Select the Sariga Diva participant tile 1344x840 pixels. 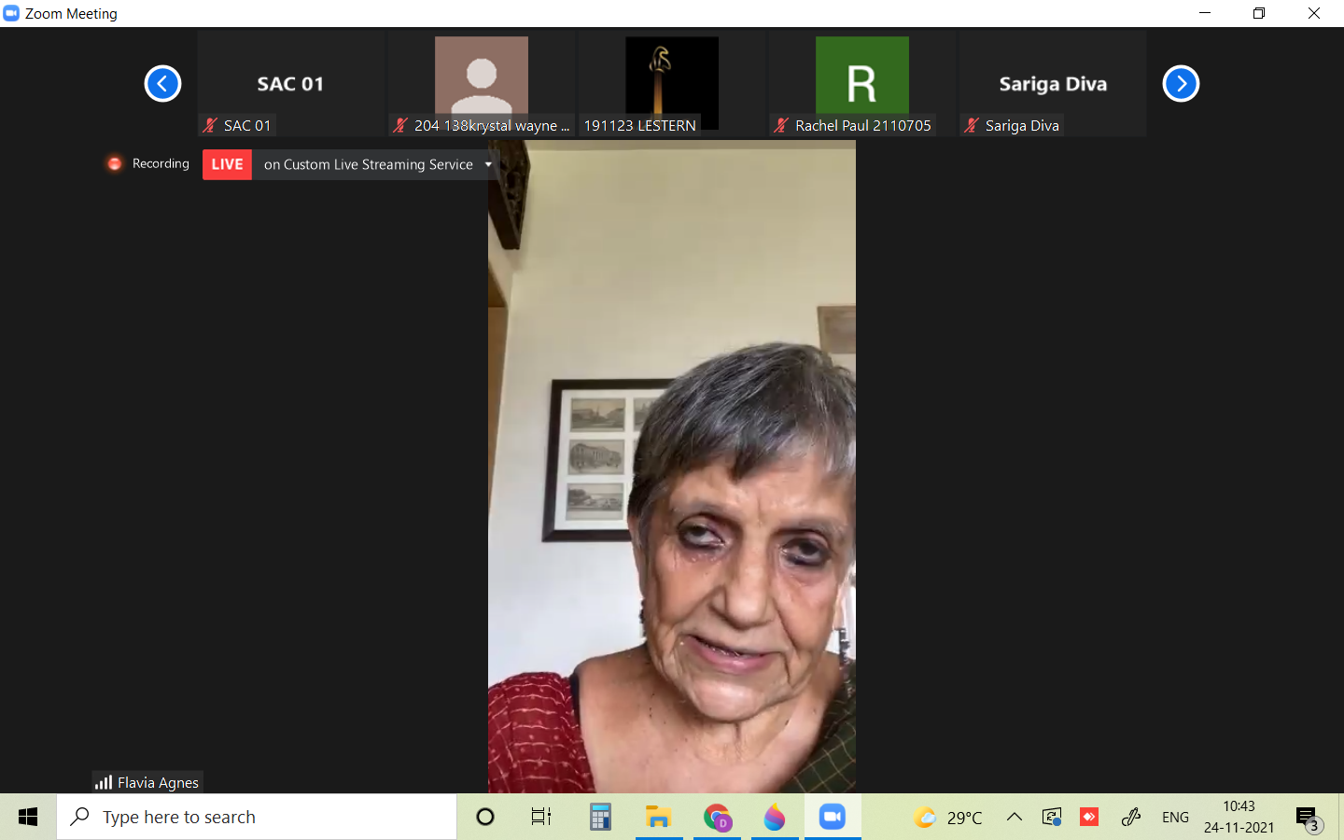[1053, 84]
